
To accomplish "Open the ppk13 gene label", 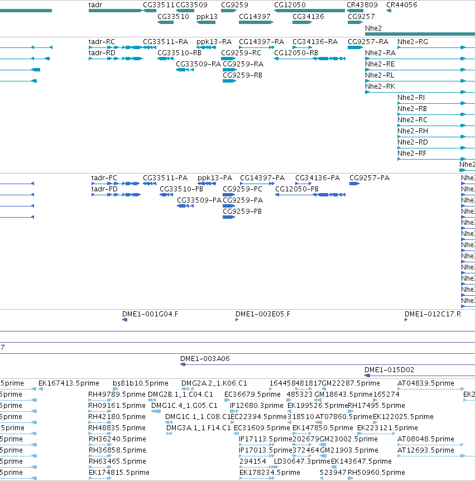I will coord(207,17).
